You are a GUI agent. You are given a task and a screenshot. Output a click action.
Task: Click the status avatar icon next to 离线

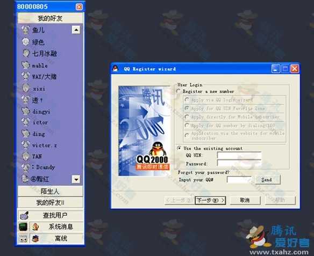point(35,238)
